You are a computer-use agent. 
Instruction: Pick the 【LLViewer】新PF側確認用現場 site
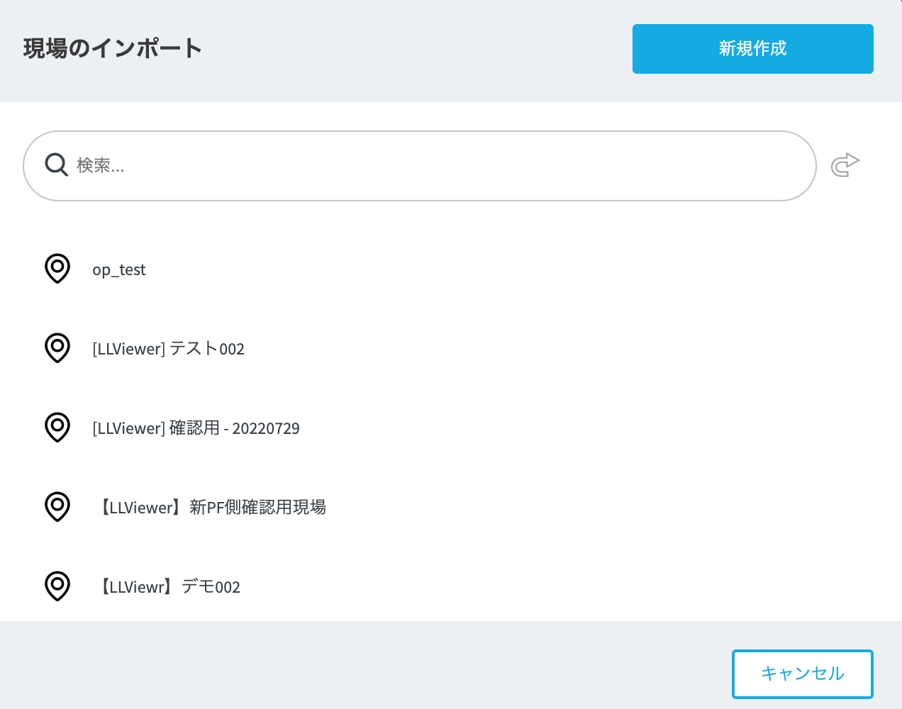click(x=211, y=508)
